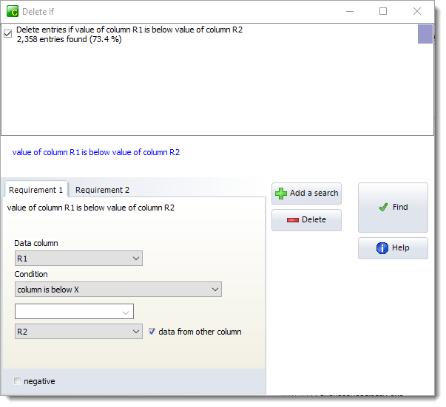Click the blue info Help icon
The width and height of the screenshot is (446, 407).
pos(382,248)
